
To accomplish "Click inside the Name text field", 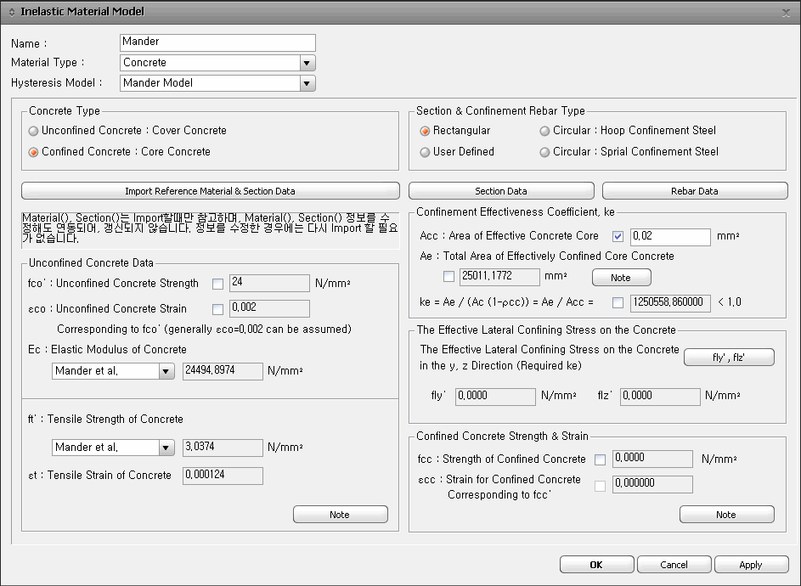I will pyautogui.click(x=217, y=42).
